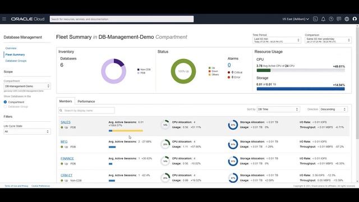This screenshot has width=359, height=202.
Task: Click the SALES storage usage gauge
Action: (233, 125)
